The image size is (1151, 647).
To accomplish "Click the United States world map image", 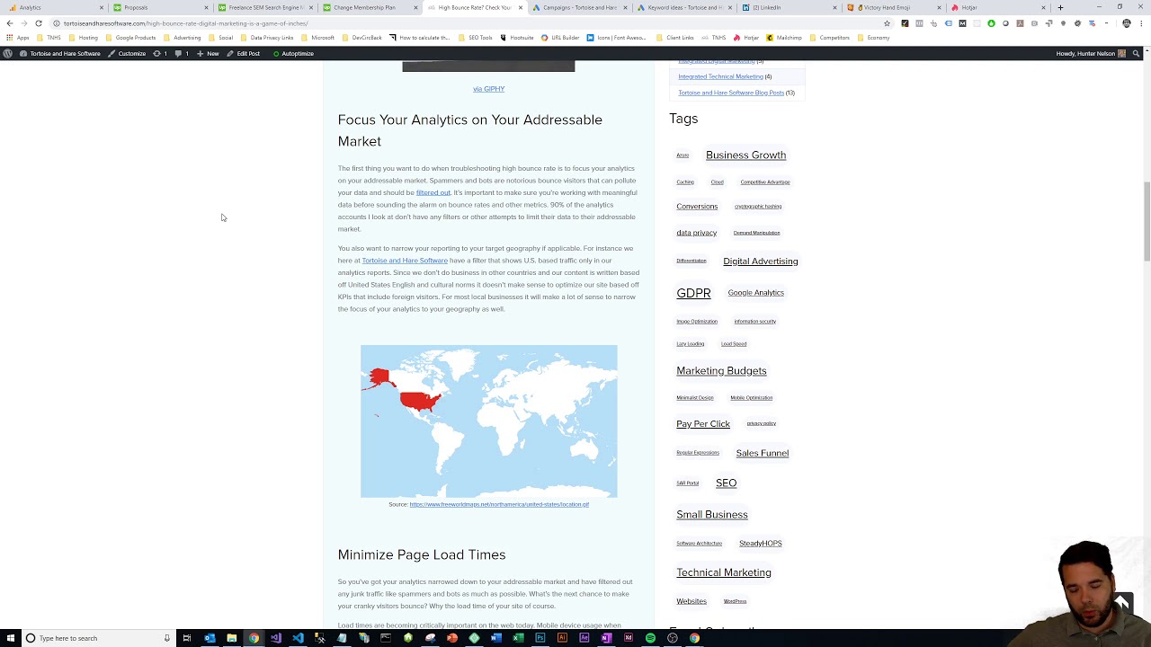I will [489, 421].
